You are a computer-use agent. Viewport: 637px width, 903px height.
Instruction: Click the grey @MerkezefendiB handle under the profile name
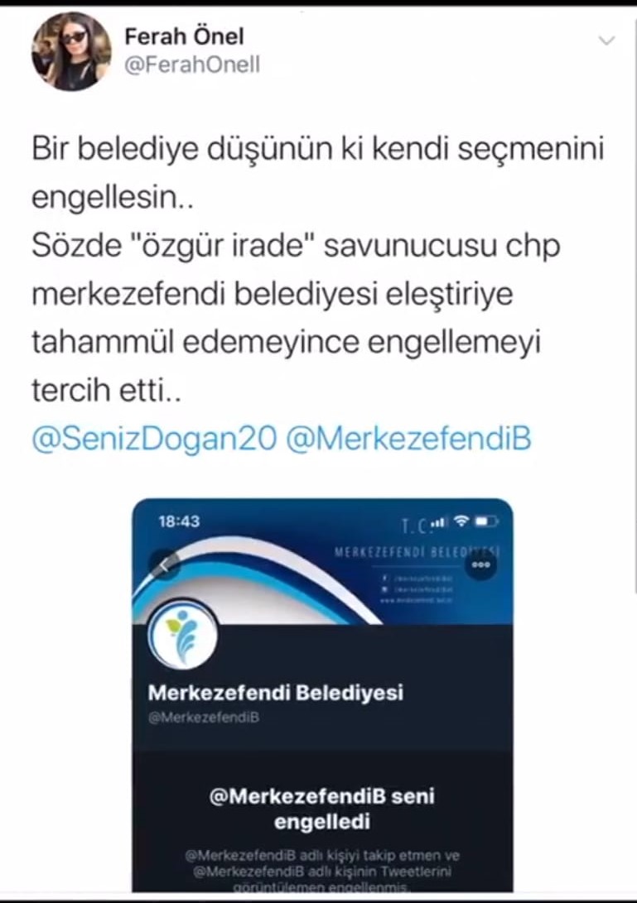(x=204, y=718)
